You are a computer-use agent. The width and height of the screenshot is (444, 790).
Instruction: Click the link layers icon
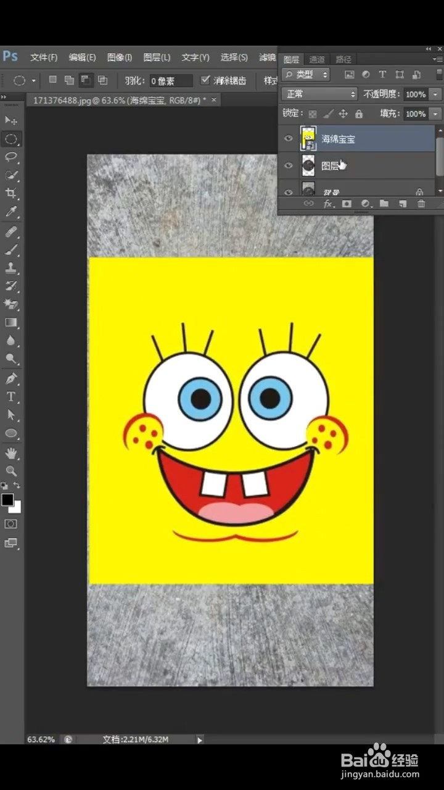pyautogui.click(x=308, y=204)
